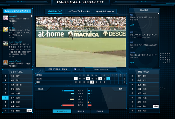Open the マルチアングルカメラ option
The image size is (175, 119).
pyautogui.click(x=101, y=69)
